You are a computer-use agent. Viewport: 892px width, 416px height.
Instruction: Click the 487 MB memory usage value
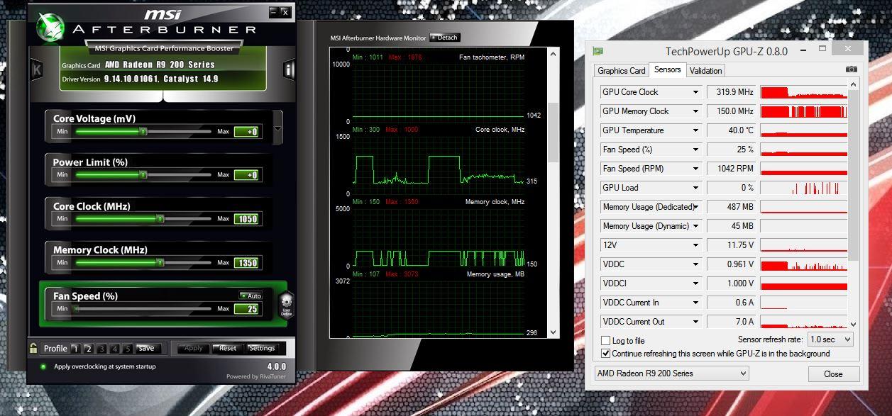point(732,207)
